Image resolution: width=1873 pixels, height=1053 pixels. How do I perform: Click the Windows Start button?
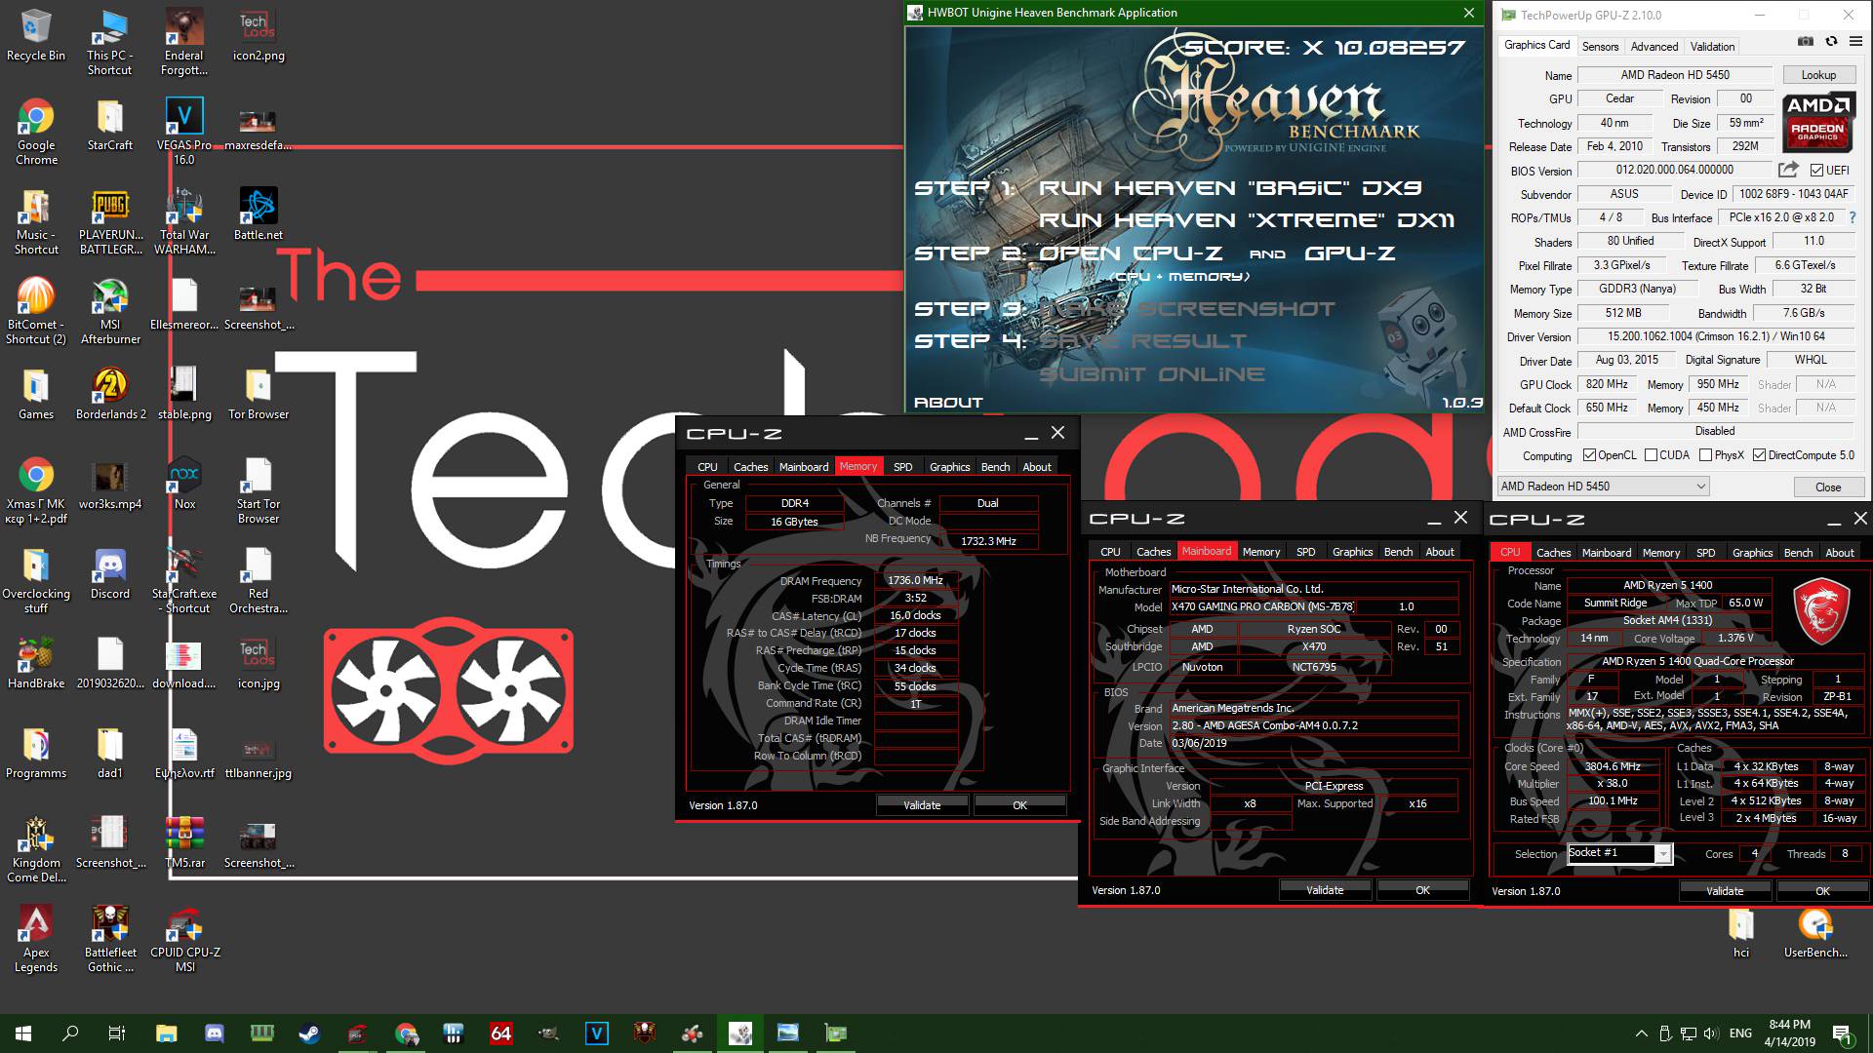[23, 1033]
